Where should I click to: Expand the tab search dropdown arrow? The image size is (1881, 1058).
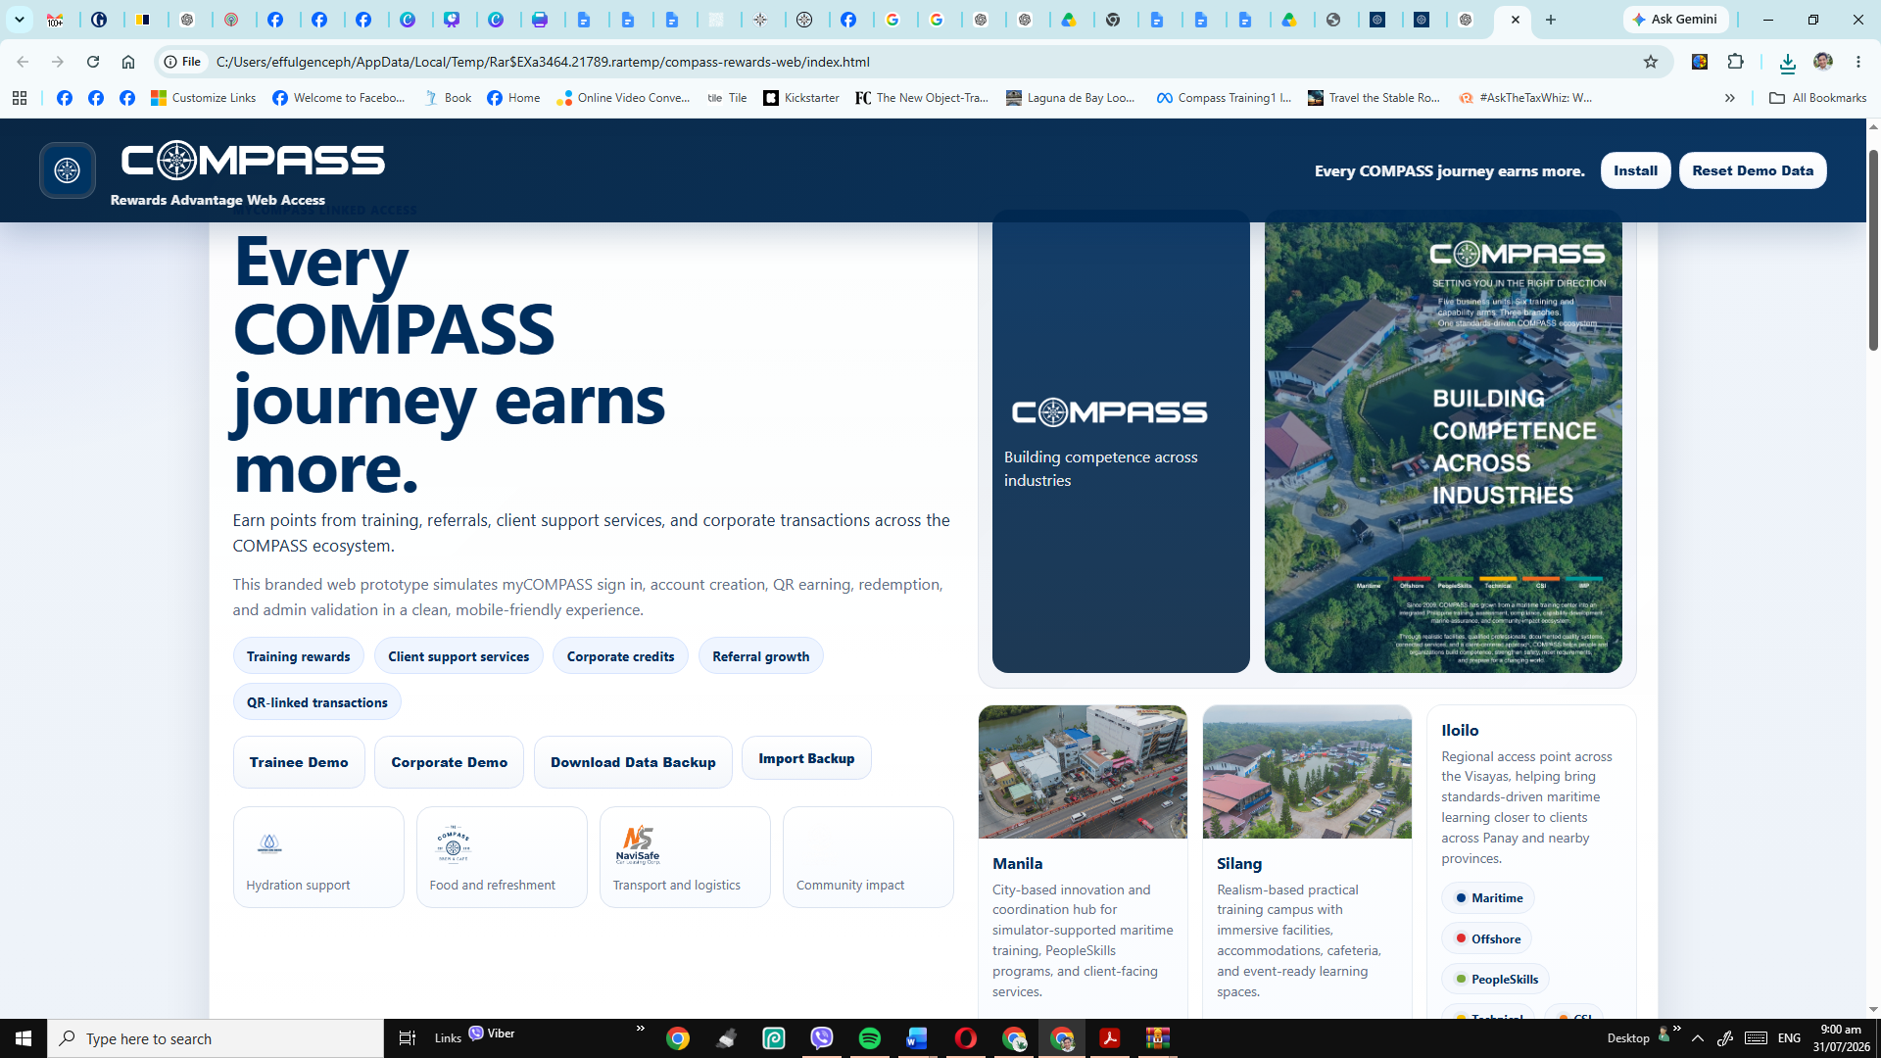tap(19, 20)
